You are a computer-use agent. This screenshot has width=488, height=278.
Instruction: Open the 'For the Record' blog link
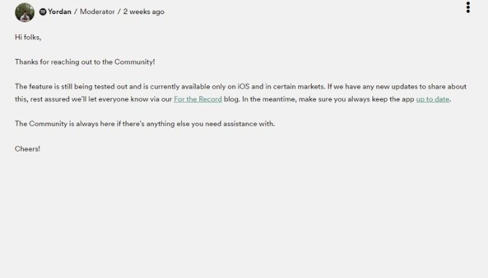pos(198,99)
